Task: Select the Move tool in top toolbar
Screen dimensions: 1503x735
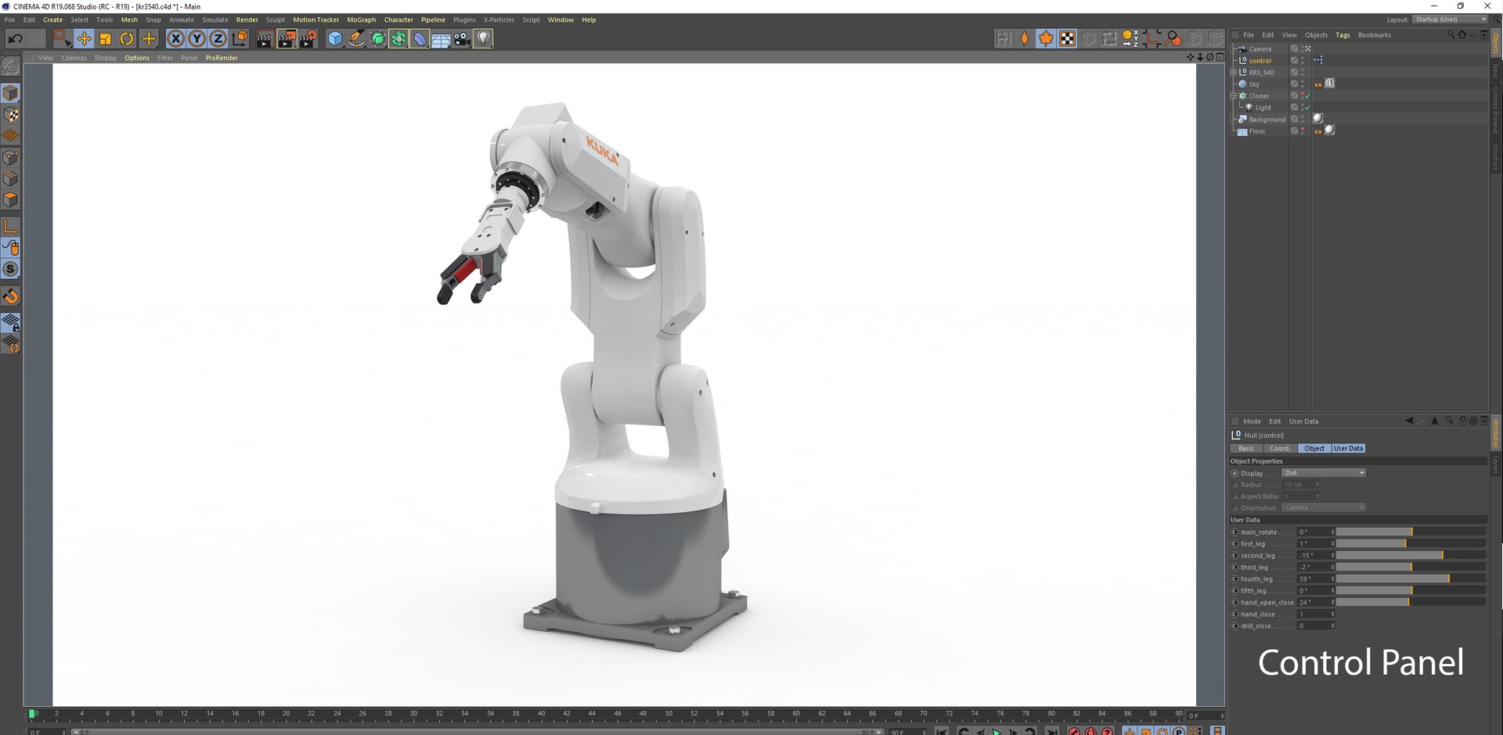Action: coord(84,38)
